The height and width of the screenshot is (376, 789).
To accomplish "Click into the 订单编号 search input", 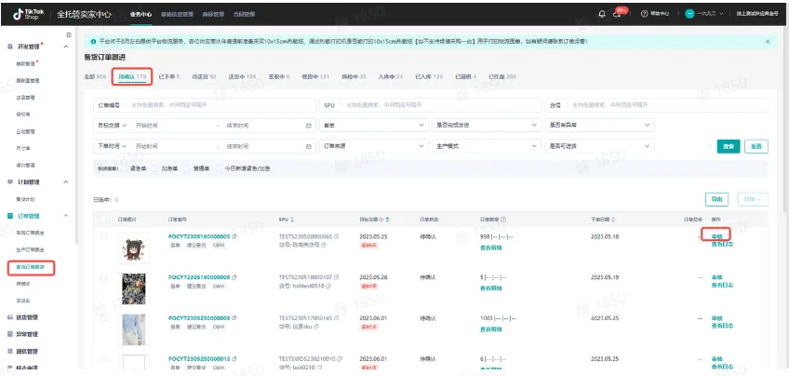I will (205, 105).
